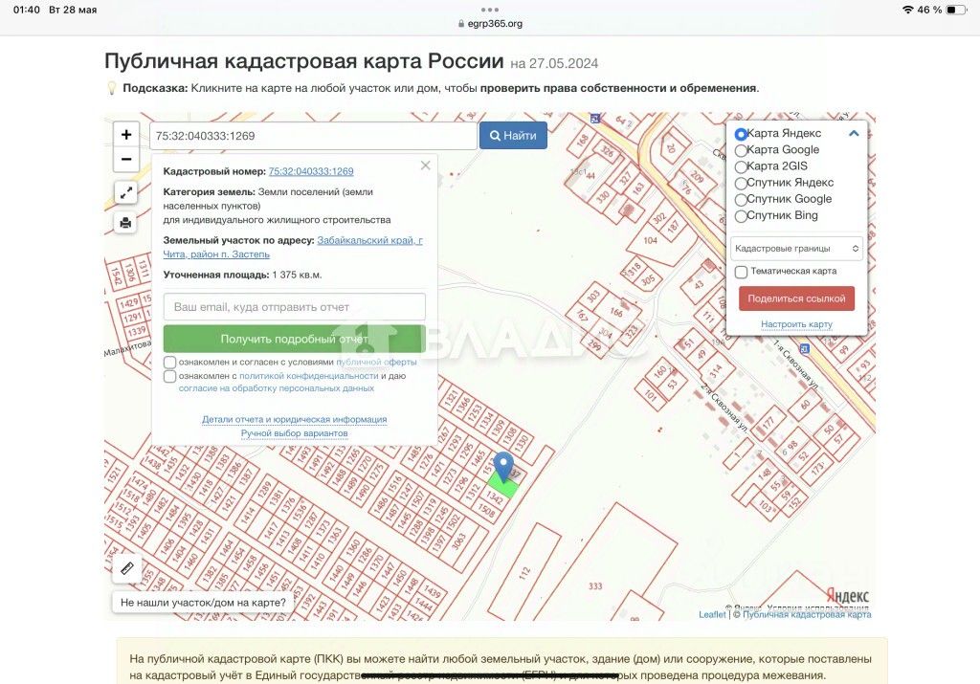
Task: Collapse the map layers panel chevron
Action: (854, 133)
